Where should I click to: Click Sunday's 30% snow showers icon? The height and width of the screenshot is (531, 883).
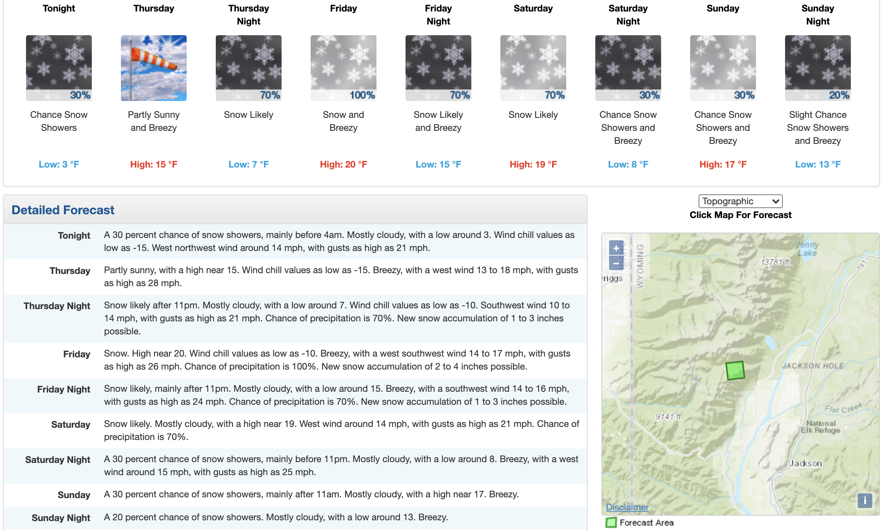pyautogui.click(x=723, y=68)
